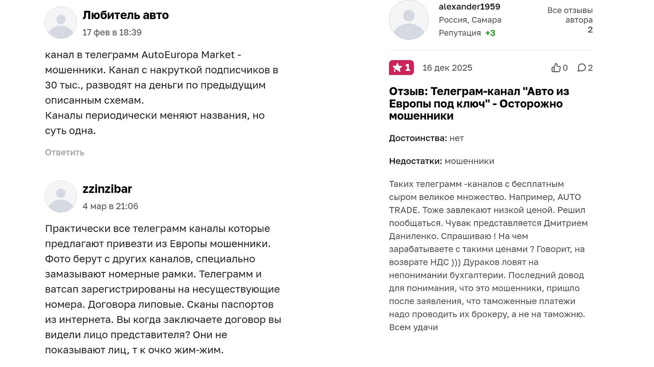Click the 17 фев в 18:39 timestamp
The image size is (654, 367).
tap(112, 32)
